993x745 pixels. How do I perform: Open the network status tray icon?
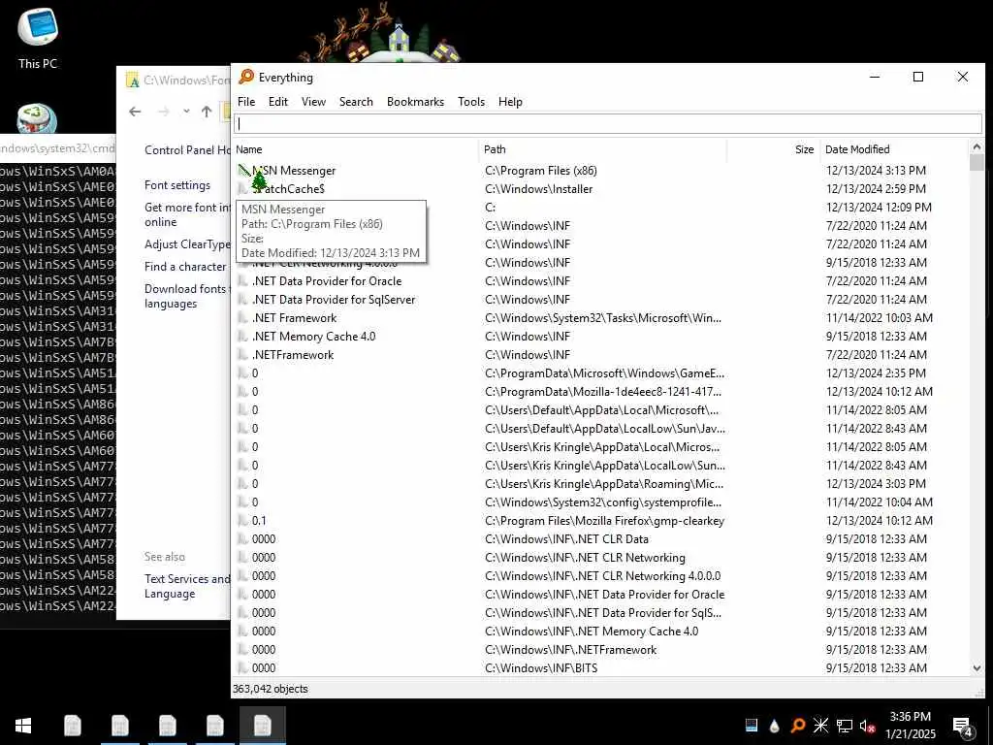[x=845, y=726]
